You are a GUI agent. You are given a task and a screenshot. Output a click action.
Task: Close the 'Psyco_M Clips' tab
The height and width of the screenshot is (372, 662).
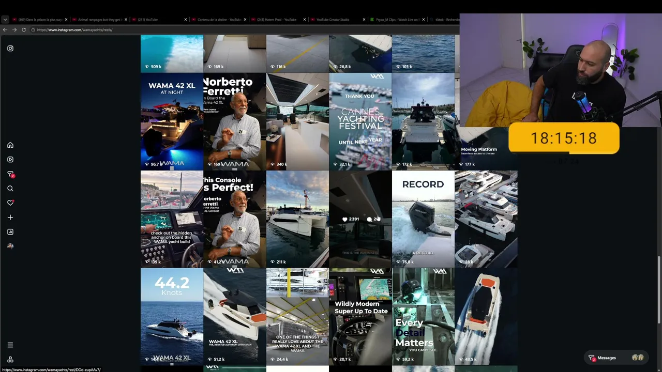coord(424,20)
